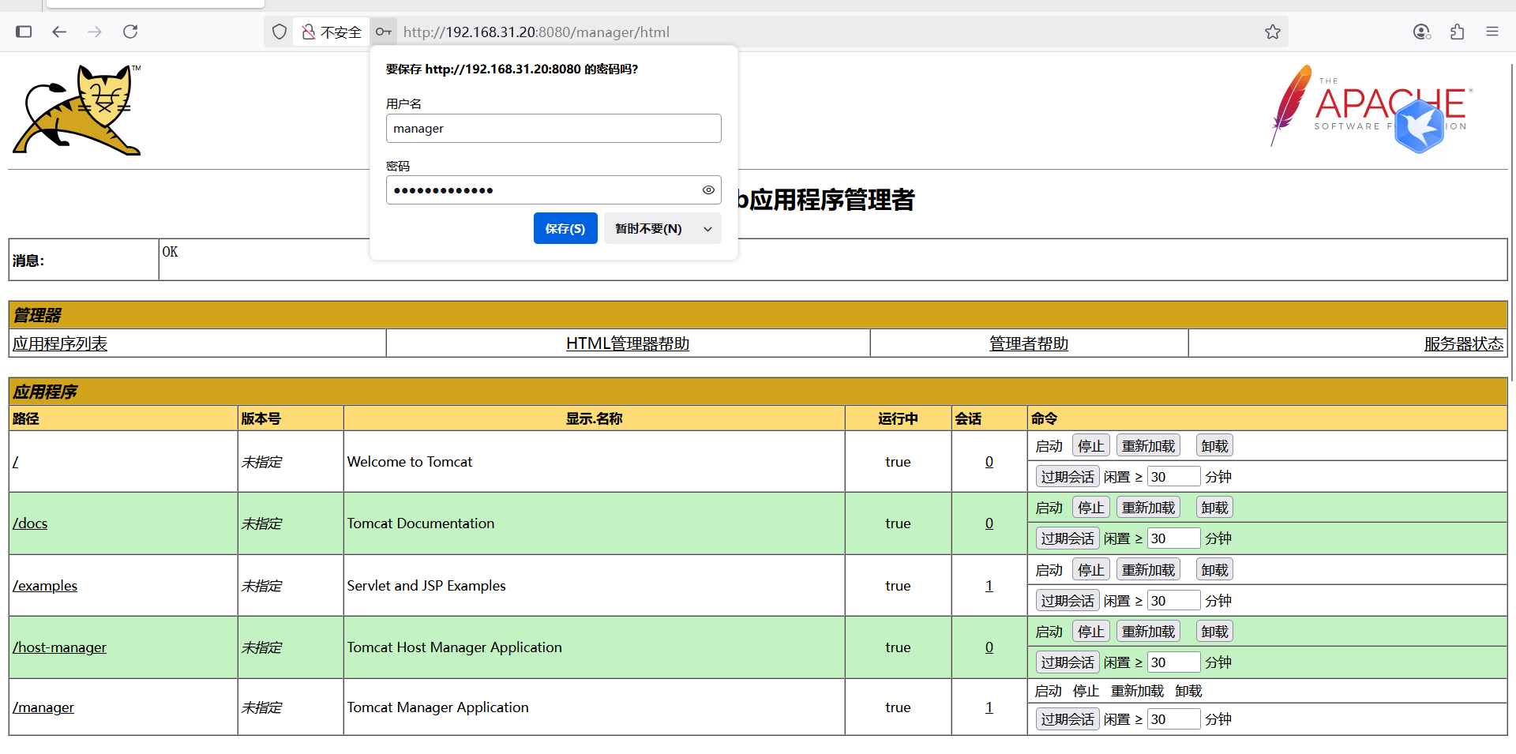Click the key saved password icon
The image size is (1516, 754).
[x=384, y=32]
